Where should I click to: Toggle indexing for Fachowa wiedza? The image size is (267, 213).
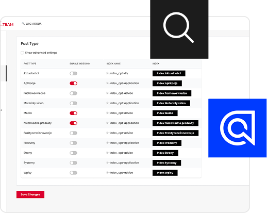point(73,93)
